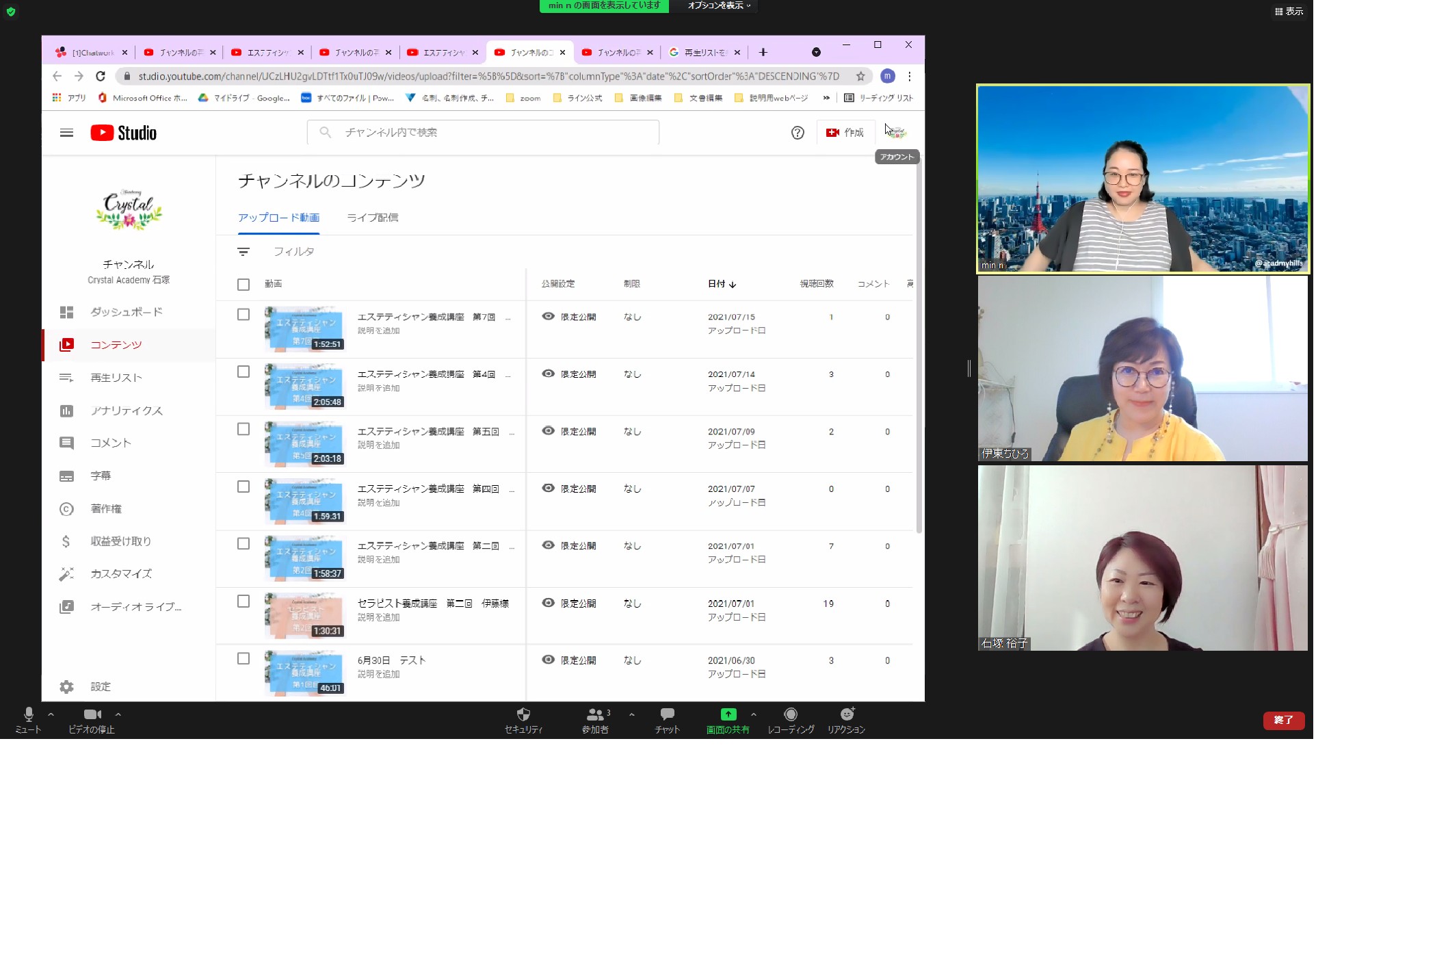Expand video options arrow in Zoom

click(118, 714)
